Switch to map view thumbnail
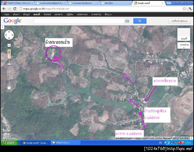194x152 pixels. (184, 34)
